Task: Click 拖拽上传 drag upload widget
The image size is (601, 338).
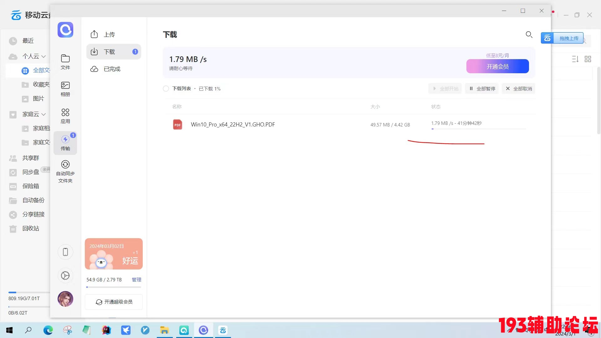Action: pos(562,38)
